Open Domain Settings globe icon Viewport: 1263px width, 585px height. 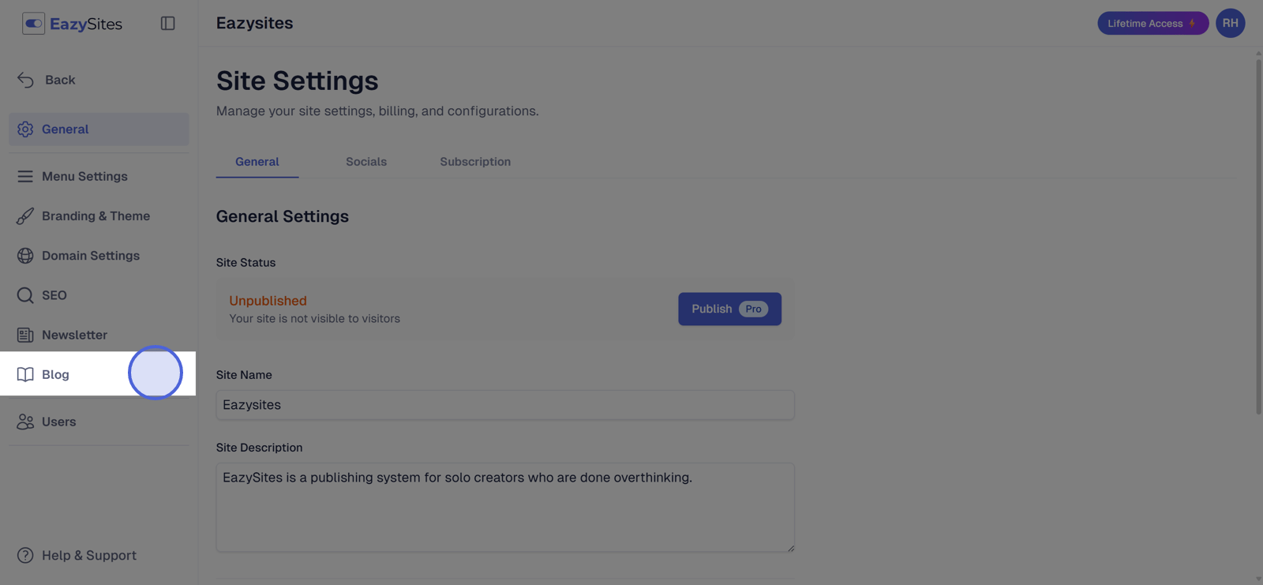pos(25,256)
